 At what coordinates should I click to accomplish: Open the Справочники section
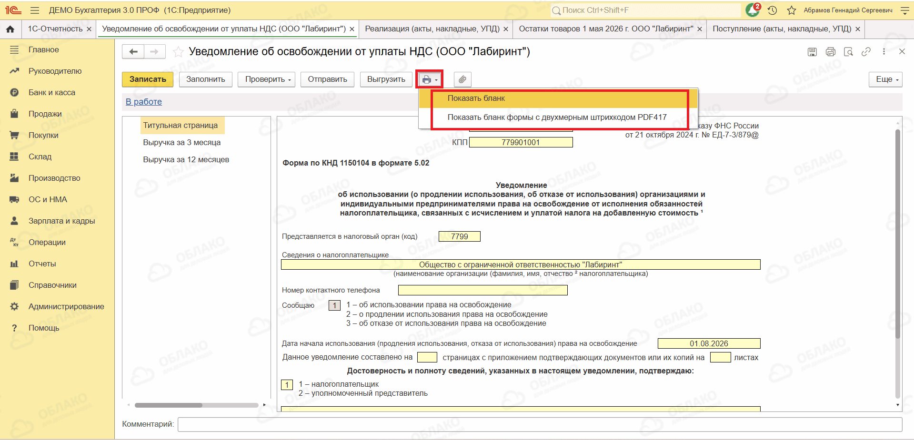pos(52,285)
